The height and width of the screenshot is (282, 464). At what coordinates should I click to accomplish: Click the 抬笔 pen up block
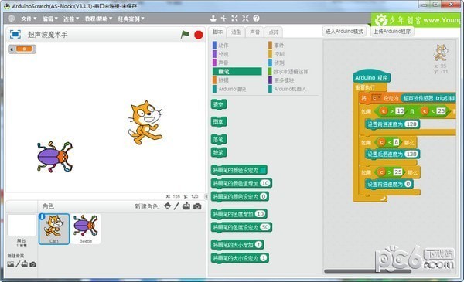[x=219, y=152]
